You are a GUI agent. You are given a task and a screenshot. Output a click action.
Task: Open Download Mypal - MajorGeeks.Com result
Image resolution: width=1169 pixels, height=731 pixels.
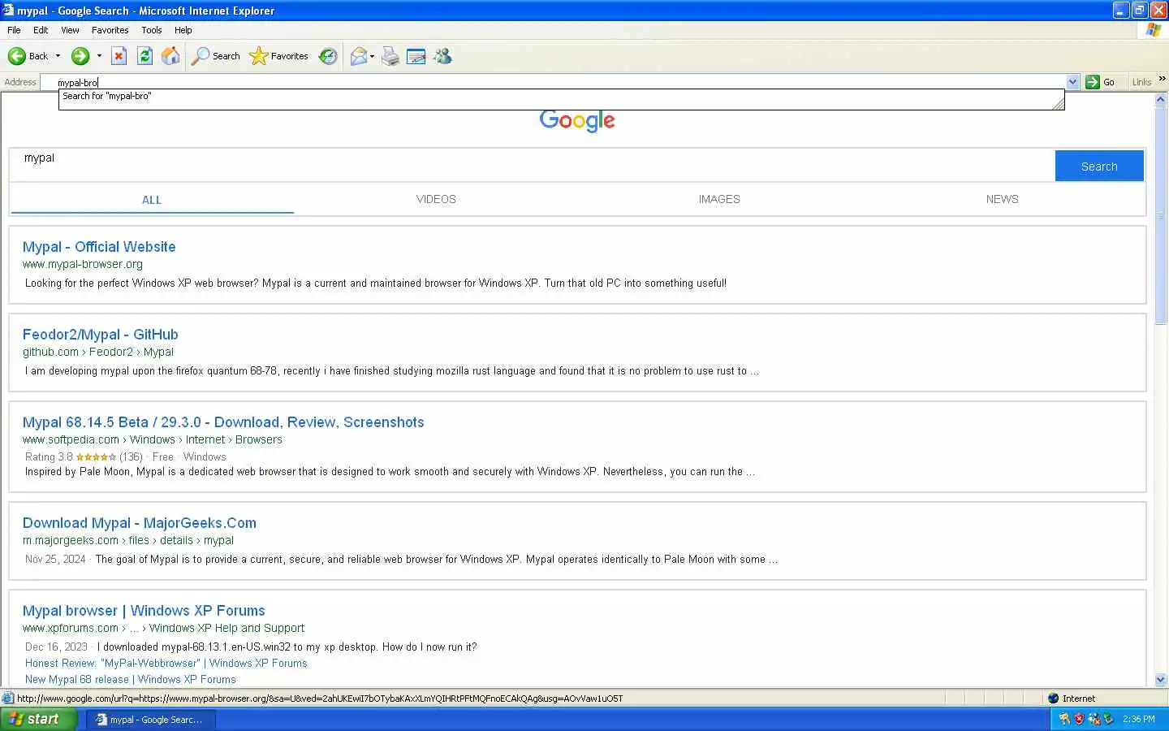pyautogui.click(x=140, y=523)
